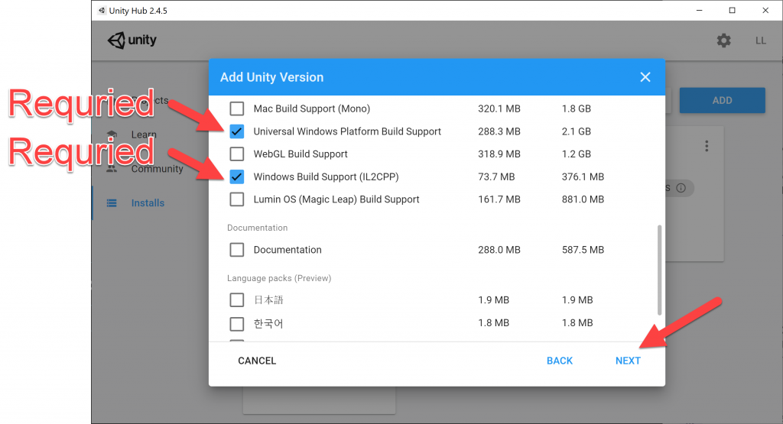
Task: Uncheck Windows Build Support (IL2CPP)
Action: coord(237,176)
